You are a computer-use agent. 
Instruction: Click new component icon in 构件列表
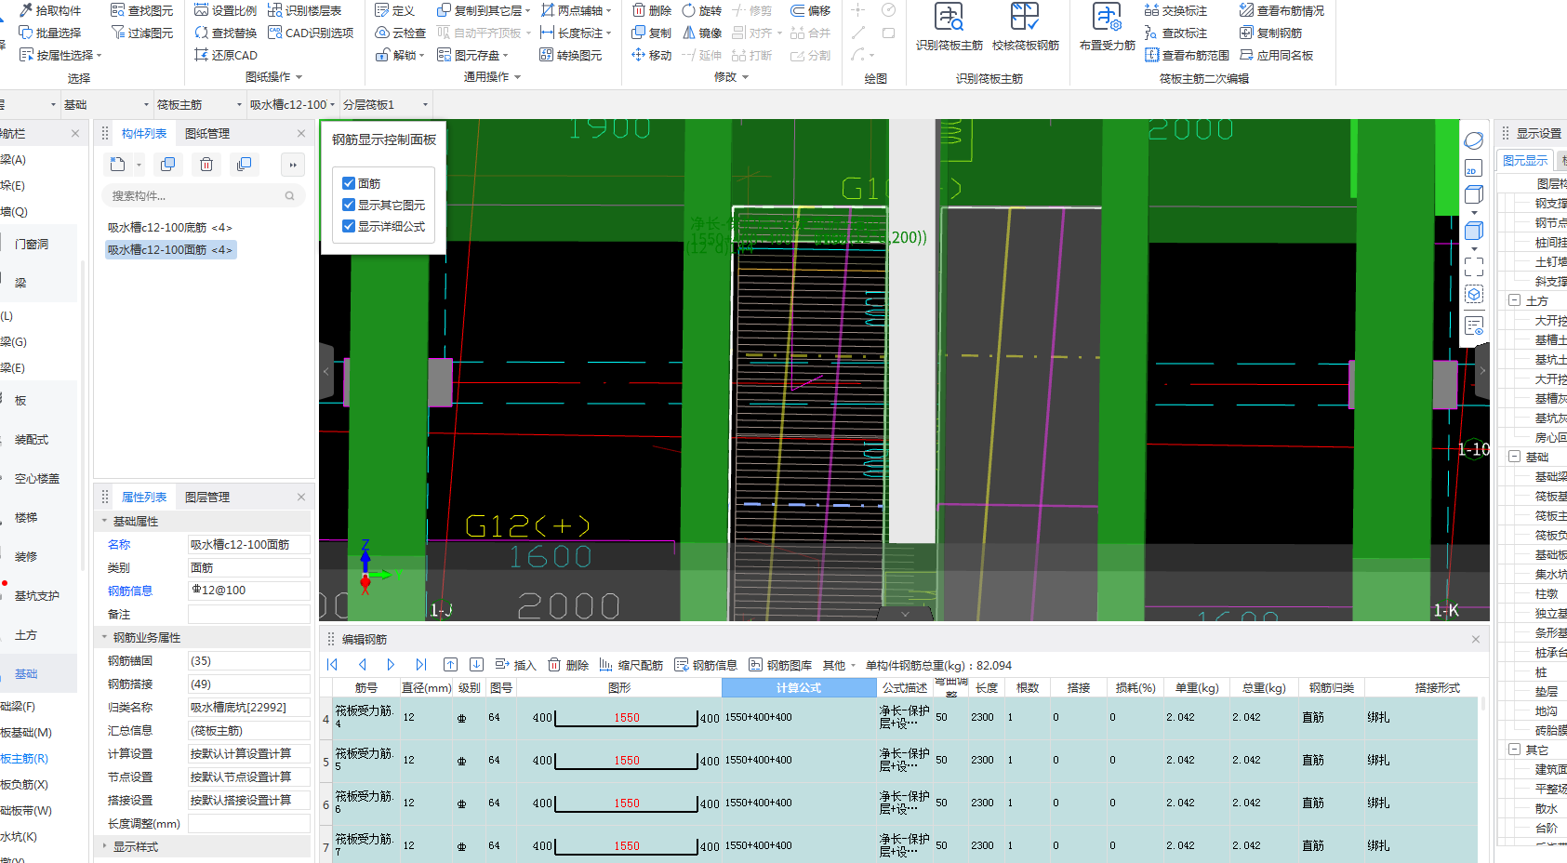pos(117,165)
